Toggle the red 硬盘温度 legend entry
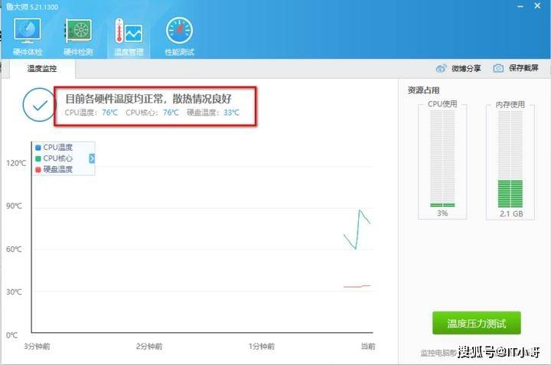 click(x=38, y=169)
